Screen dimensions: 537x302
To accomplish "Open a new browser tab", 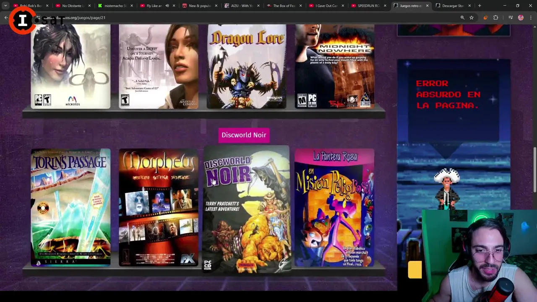I will [x=480, y=6].
